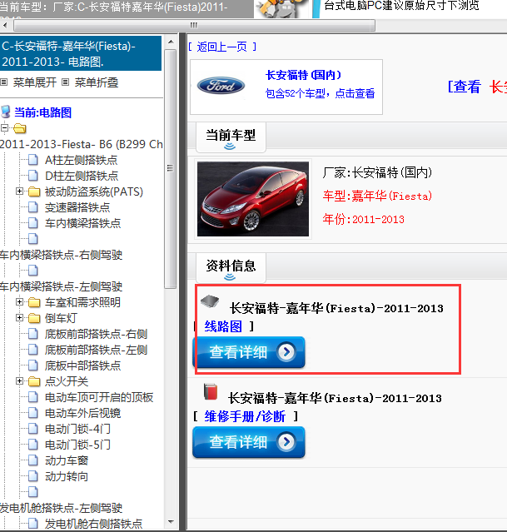
Task: Click document icon of 电动车外后视镜
Action: tap(33, 413)
